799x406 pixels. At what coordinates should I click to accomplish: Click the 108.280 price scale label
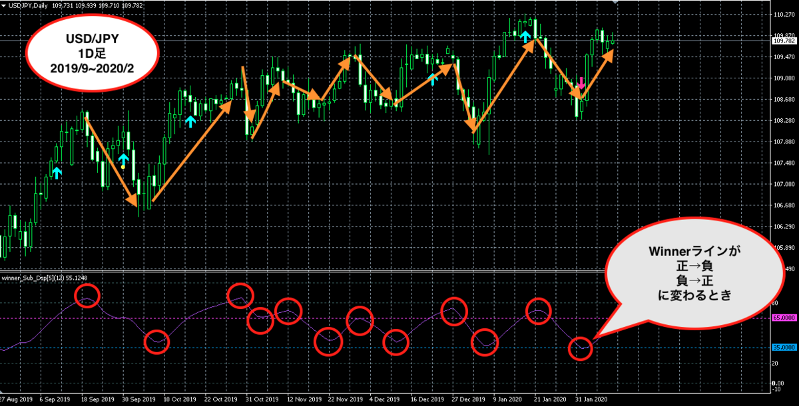[783, 121]
